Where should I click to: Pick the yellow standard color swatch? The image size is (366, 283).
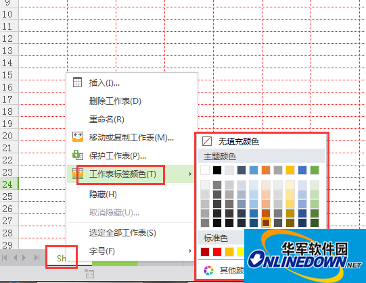(241, 252)
